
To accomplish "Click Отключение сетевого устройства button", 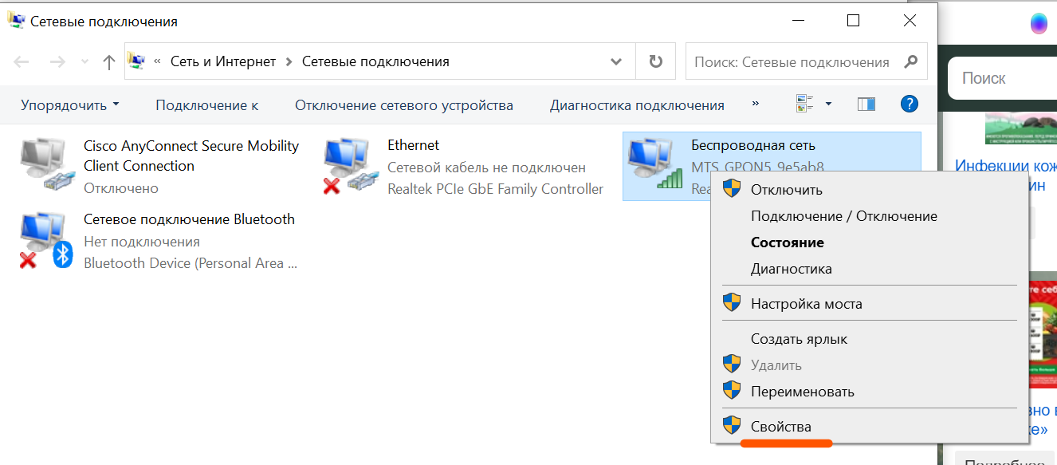I will coord(403,105).
